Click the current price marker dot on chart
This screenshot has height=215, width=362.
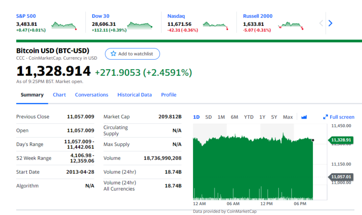point(313,140)
